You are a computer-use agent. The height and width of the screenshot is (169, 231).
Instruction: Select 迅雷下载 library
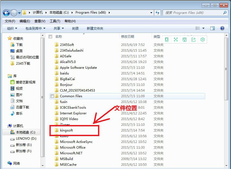point(20,107)
